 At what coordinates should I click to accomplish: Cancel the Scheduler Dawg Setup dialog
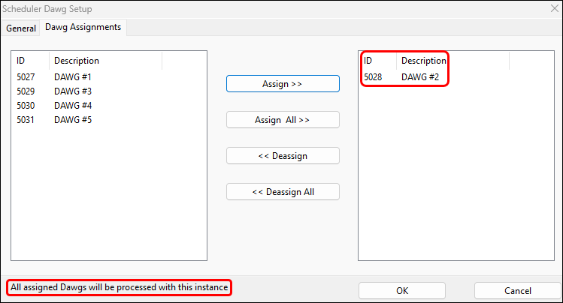click(x=518, y=291)
